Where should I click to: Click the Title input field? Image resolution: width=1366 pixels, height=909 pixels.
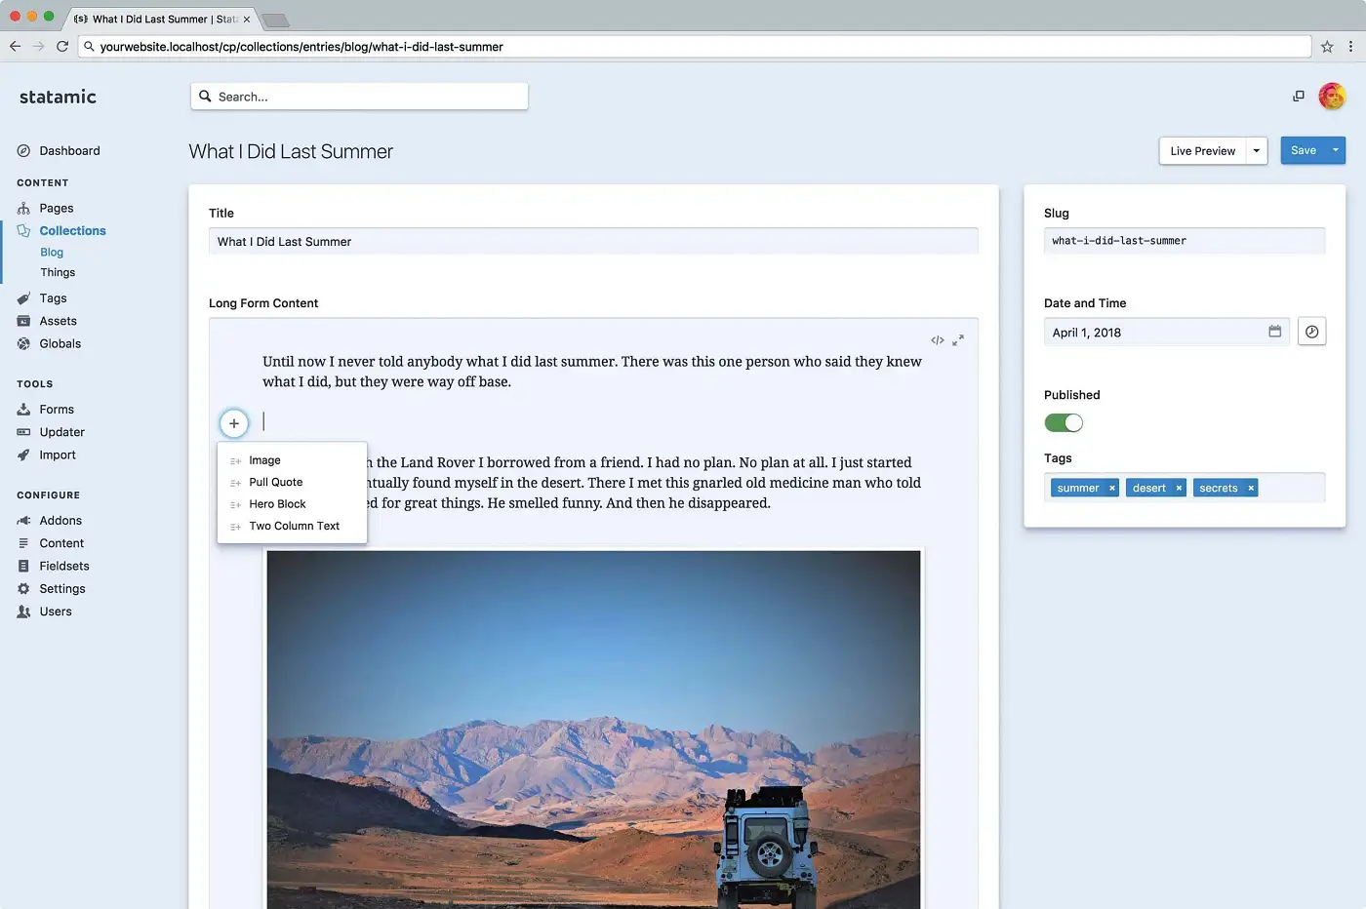[x=593, y=242]
